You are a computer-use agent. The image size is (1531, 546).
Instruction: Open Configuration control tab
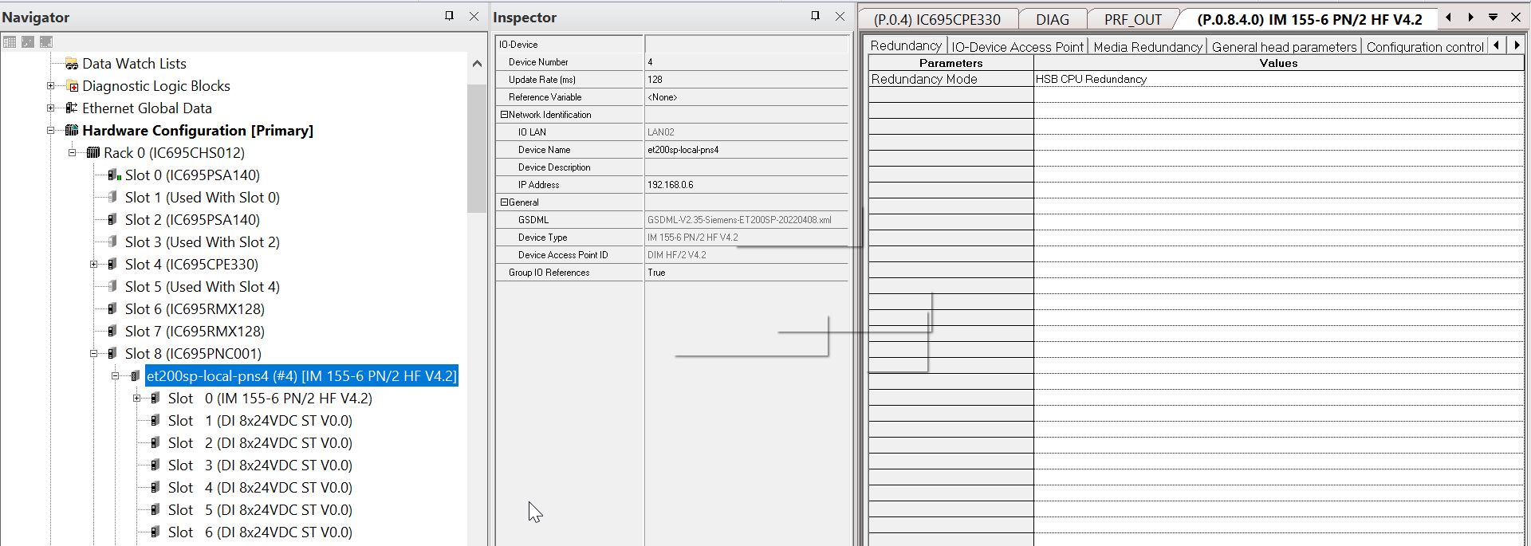pyautogui.click(x=1425, y=47)
